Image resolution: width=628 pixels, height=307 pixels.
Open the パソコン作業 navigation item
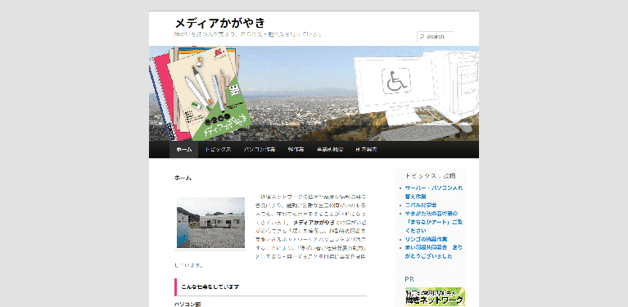pyautogui.click(x=259, y=150)
